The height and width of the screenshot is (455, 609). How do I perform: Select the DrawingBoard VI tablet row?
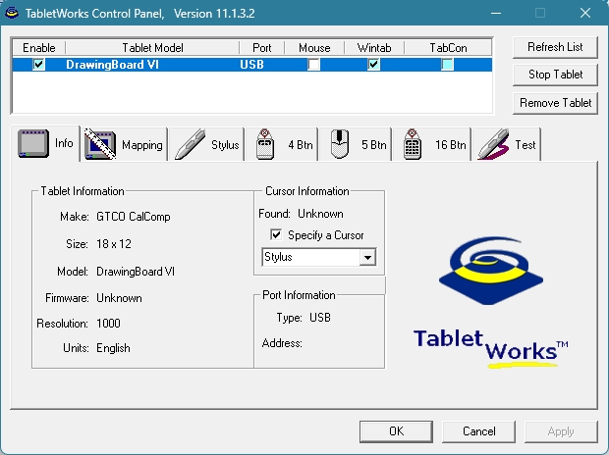coord(147,65)
